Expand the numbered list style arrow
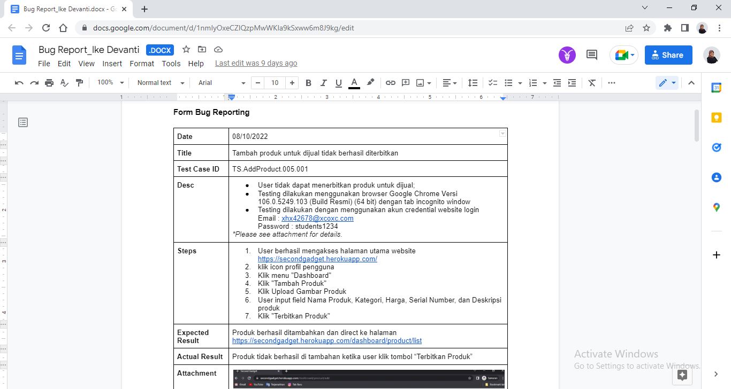 point(544,83)
